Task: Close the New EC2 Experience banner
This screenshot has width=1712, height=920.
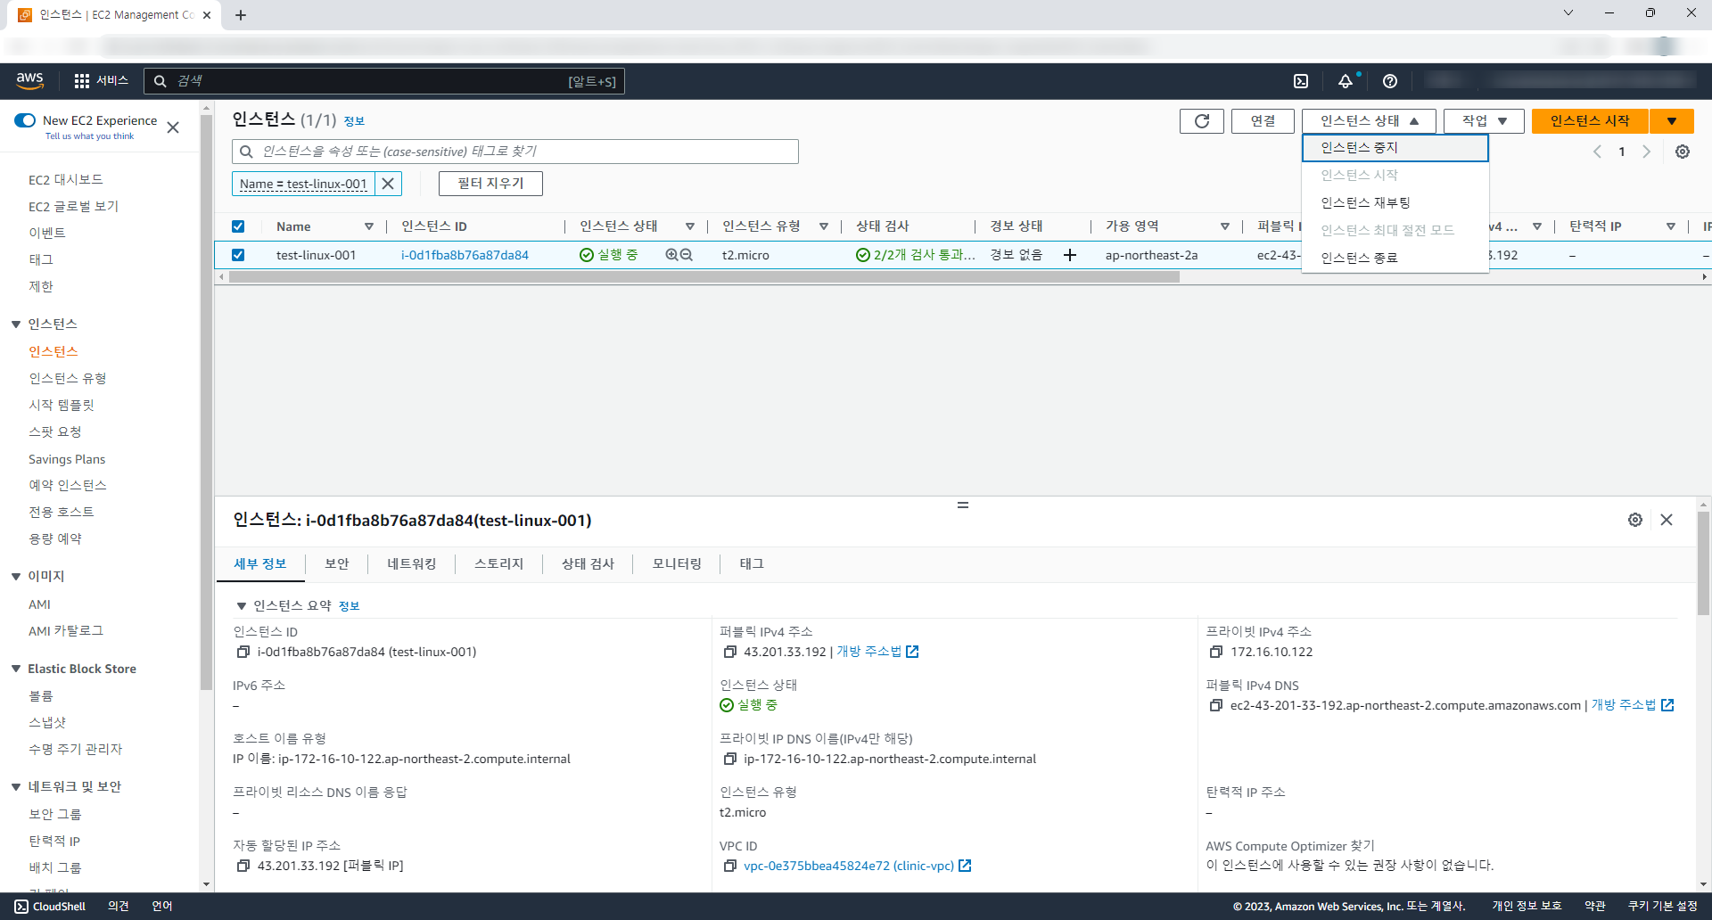Action: pyautogui.click(x=173, y=127)
